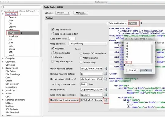Screen dimensions: 165x117
Task: Collapse the Code Style tree node
Action: [x=3, y=14]
